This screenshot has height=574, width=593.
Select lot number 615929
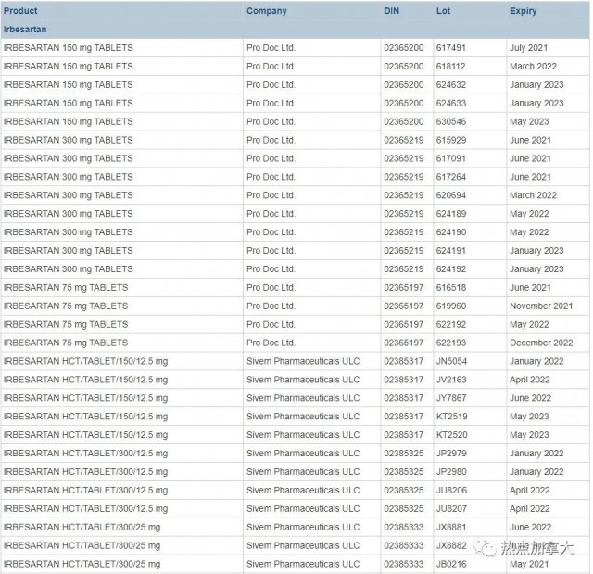[x=451, y=140]
